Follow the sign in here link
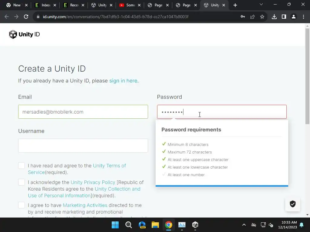310x232 pixels. 123,81
